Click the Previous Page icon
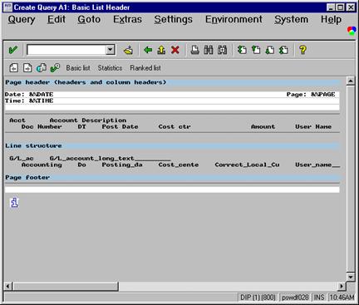359x305 pixels. (x=256, y=50)
